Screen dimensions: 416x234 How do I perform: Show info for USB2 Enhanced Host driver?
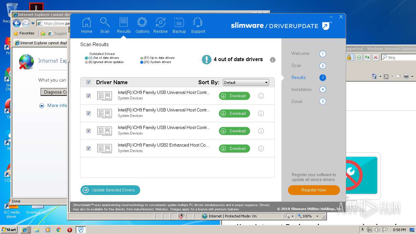coord(261,149)
